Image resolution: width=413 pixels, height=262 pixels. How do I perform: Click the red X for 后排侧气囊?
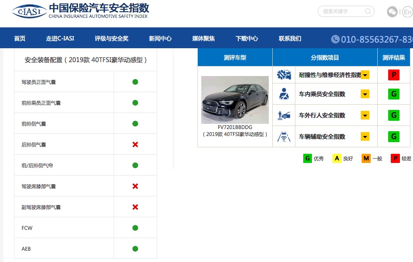[x=135, y=145]
